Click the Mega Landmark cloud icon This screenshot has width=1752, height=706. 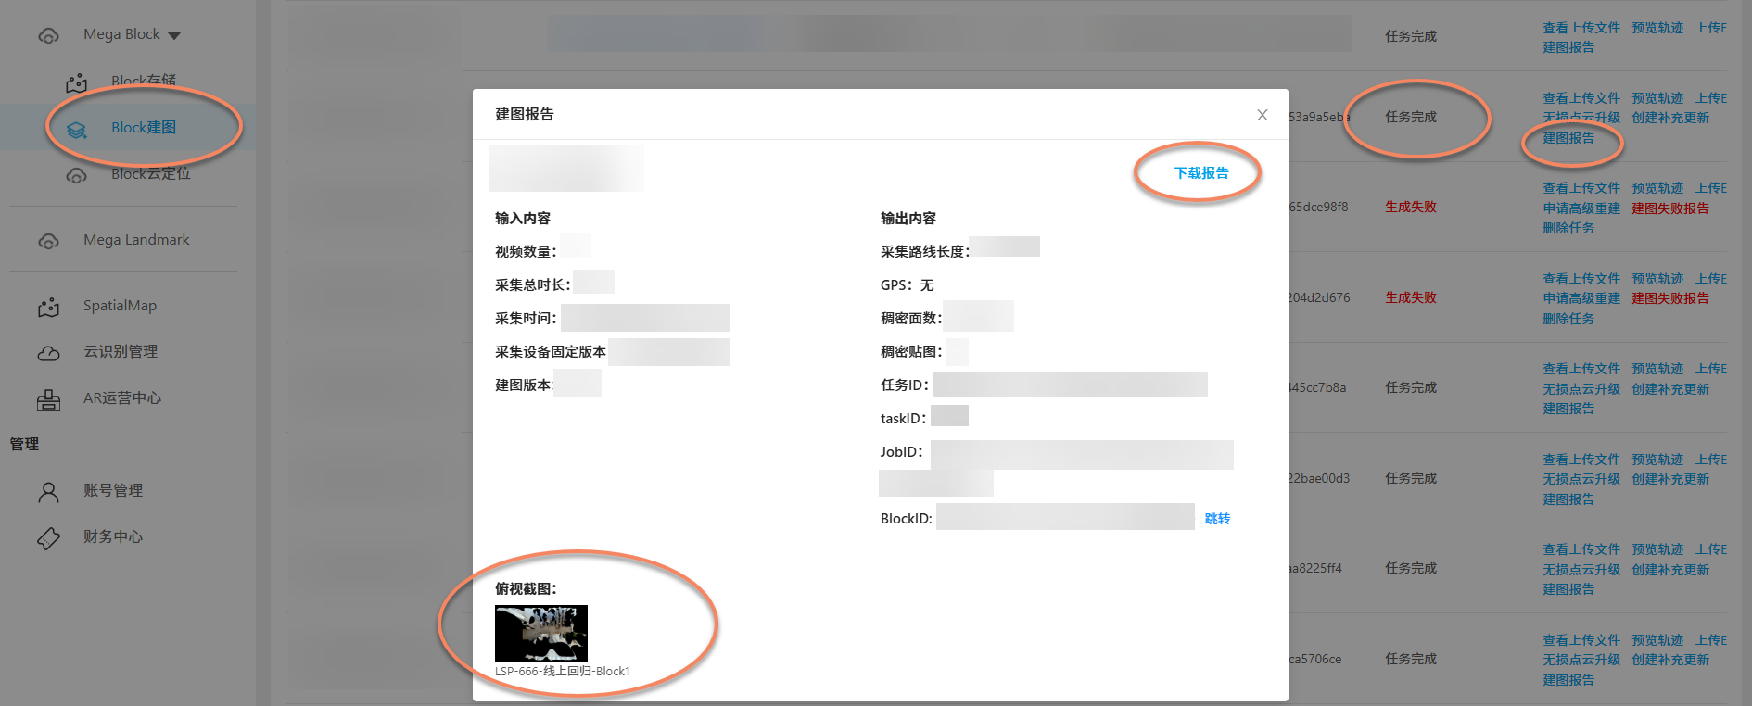(x=48, y=241)
